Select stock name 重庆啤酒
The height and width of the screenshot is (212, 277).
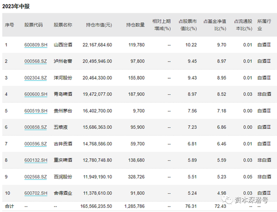click(x=63, y=161)
